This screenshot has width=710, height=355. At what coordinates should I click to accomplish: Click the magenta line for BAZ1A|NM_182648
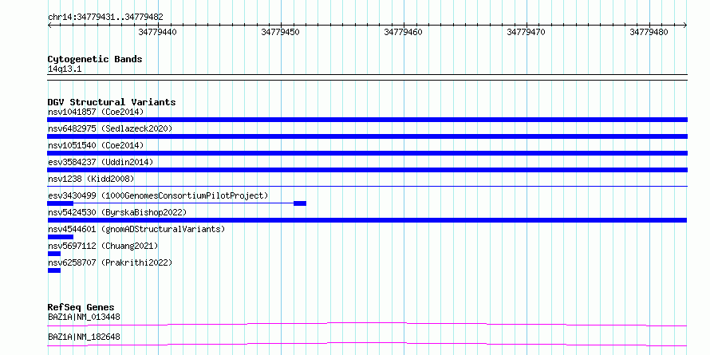367,344
